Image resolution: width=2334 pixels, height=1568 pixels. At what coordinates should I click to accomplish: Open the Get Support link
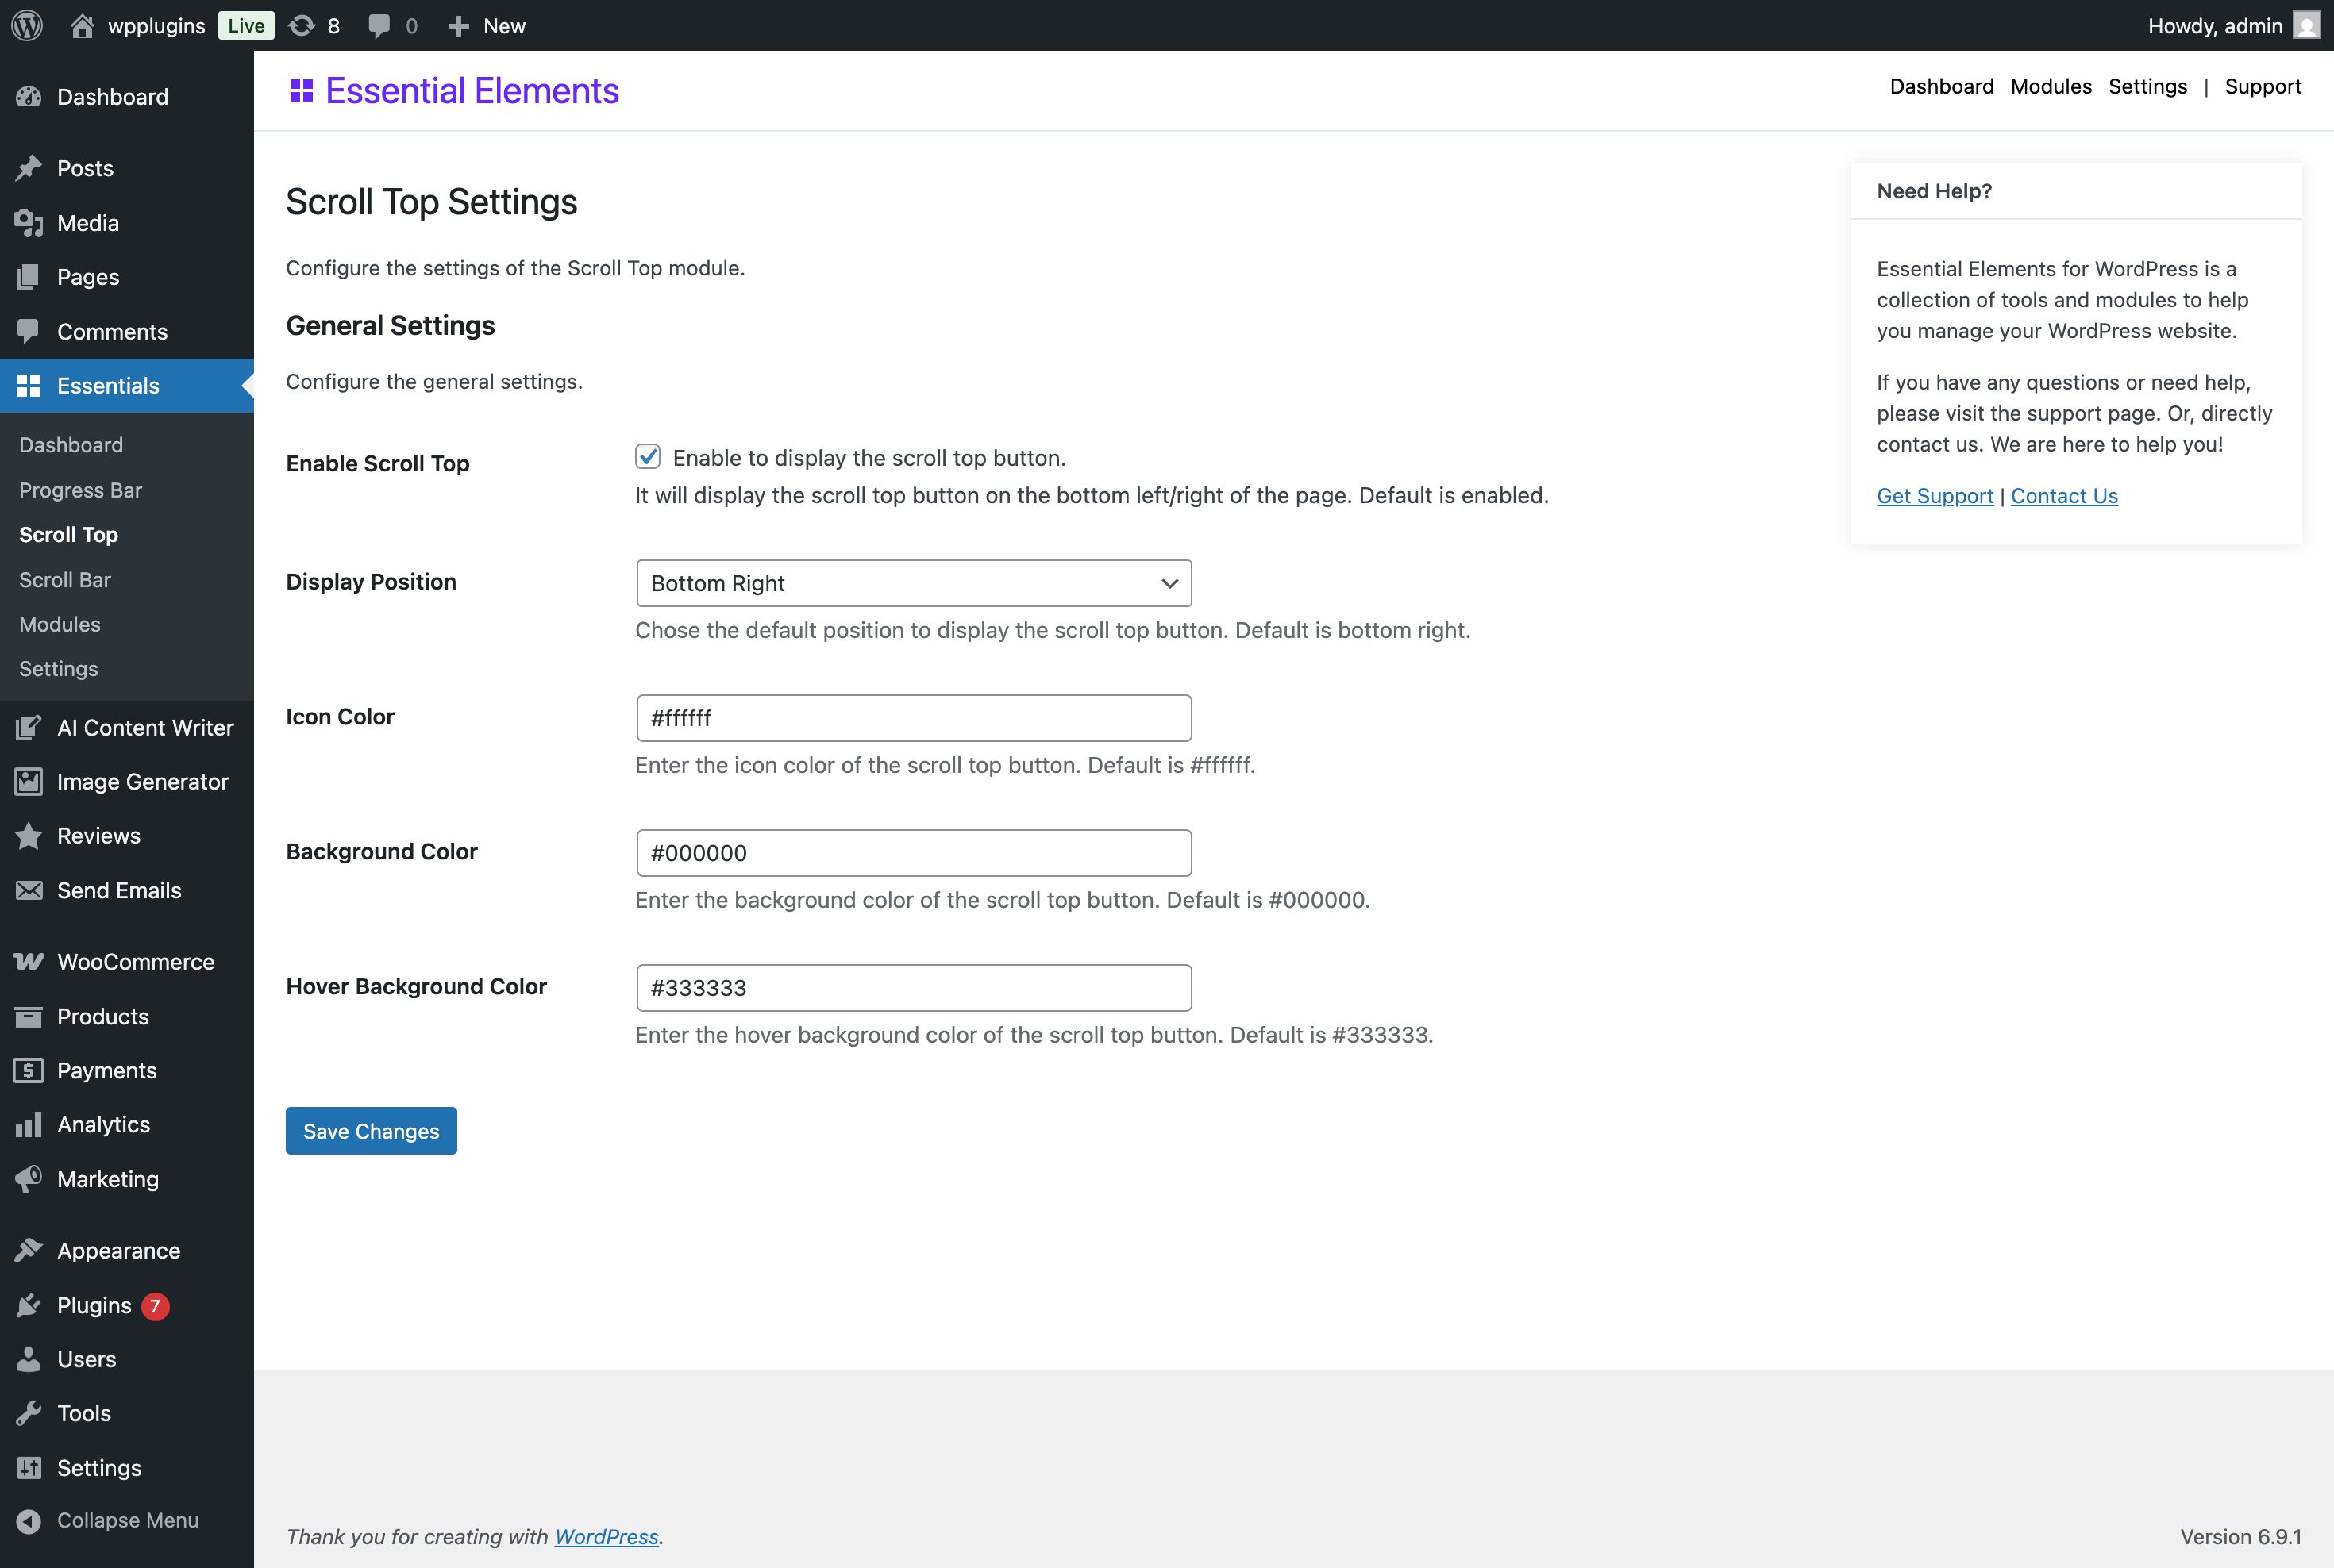1934,495
